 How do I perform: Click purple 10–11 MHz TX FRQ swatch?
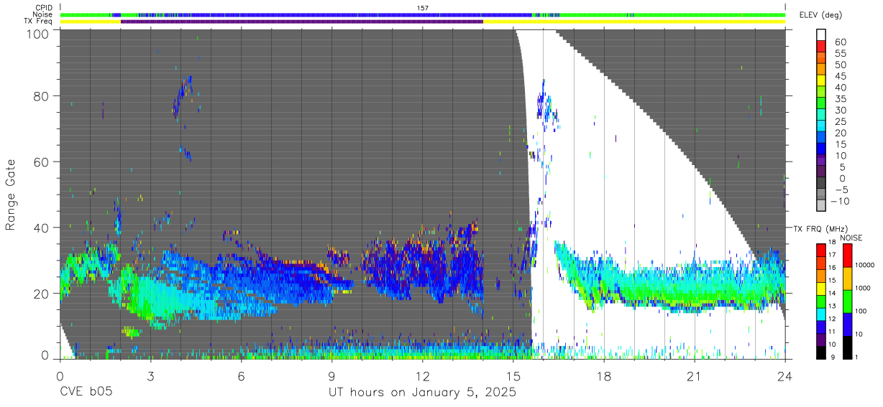pyautogui.click(x=821, y=339)
